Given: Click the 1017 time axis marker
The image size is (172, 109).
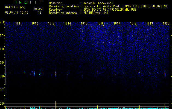Looking at the screenshot, I should point(117,23).
